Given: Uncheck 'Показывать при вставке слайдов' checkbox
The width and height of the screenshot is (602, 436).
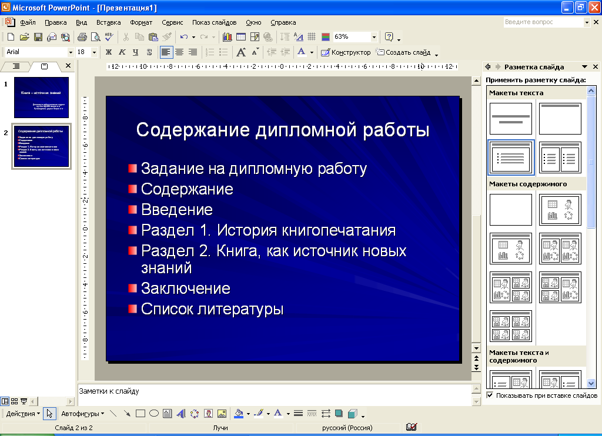Looking at the screenshot, I should tap(490, 395).
